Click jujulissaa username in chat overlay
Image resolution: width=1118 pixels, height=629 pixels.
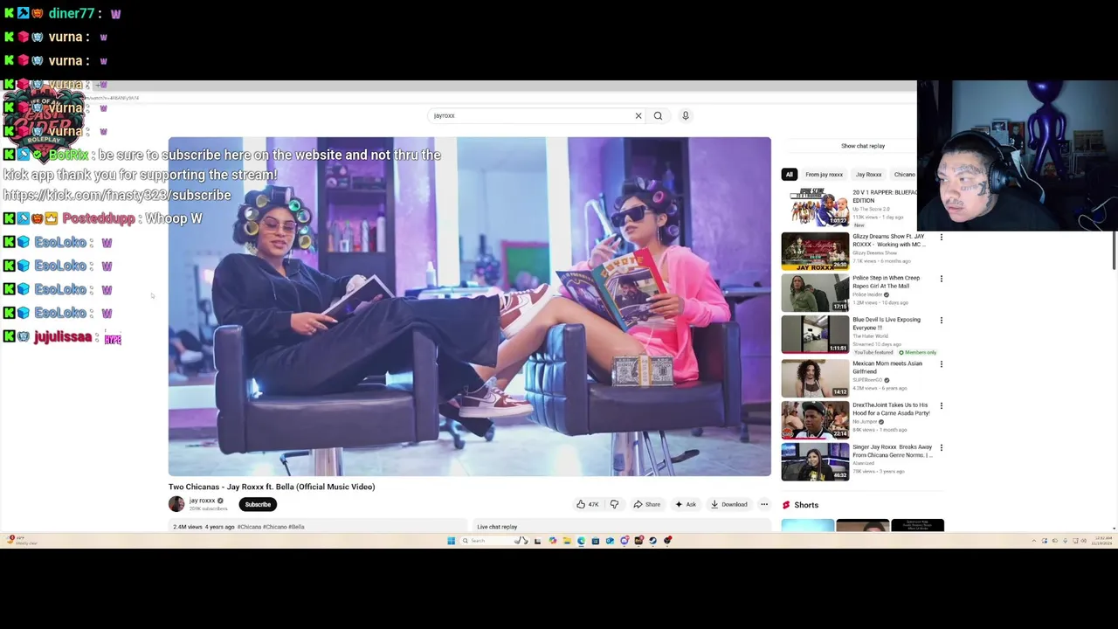[x=63, y=337]
